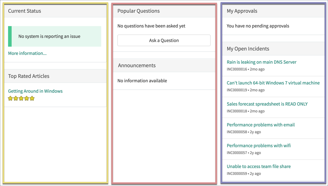The width and height of the screenshot is (328, 186).
Task: Open the Ask a Question button
Action: [164, 40]
